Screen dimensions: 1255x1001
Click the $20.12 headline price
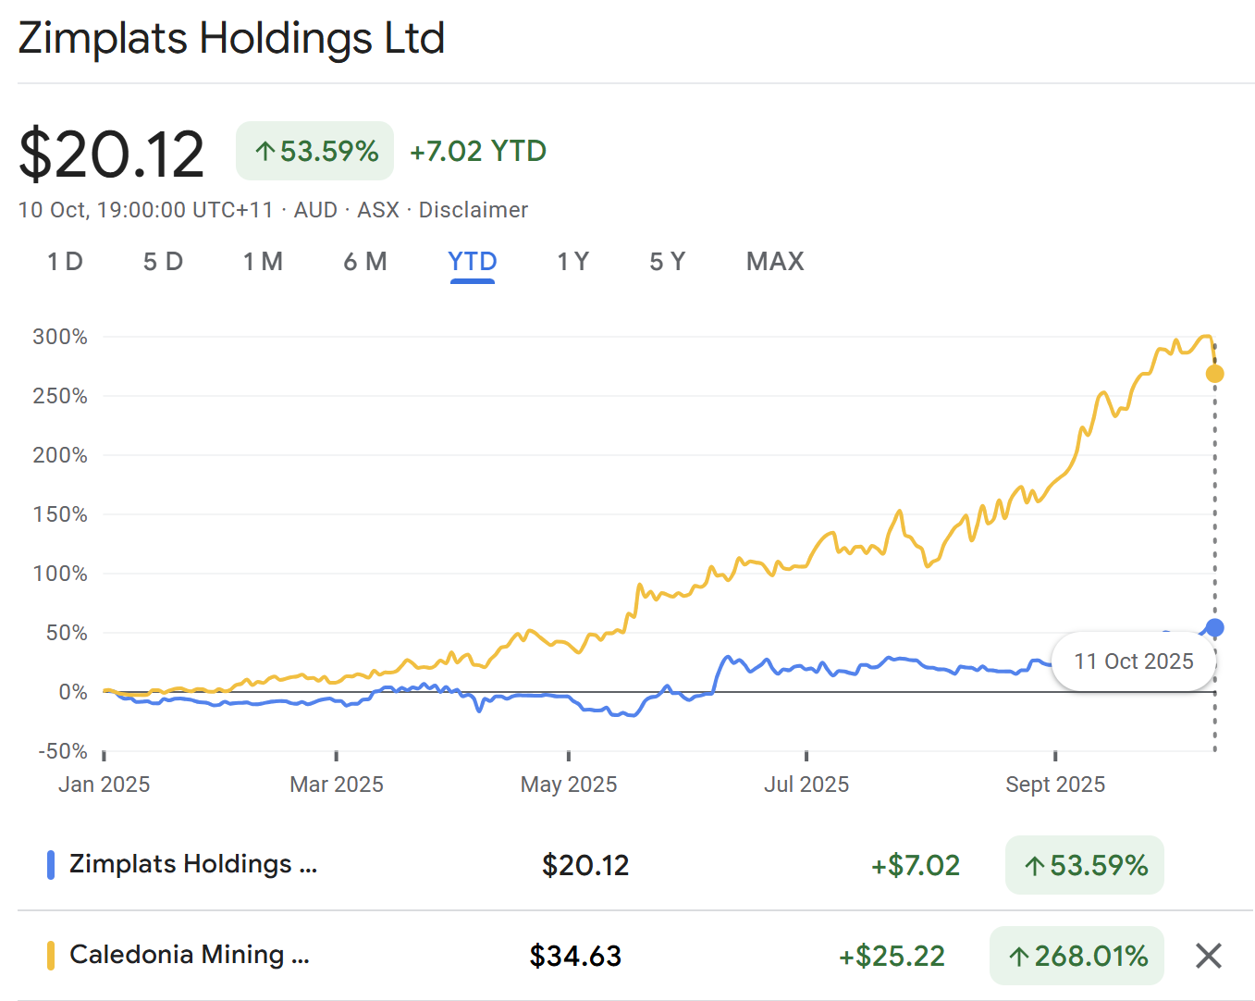(x=111, y=154)
